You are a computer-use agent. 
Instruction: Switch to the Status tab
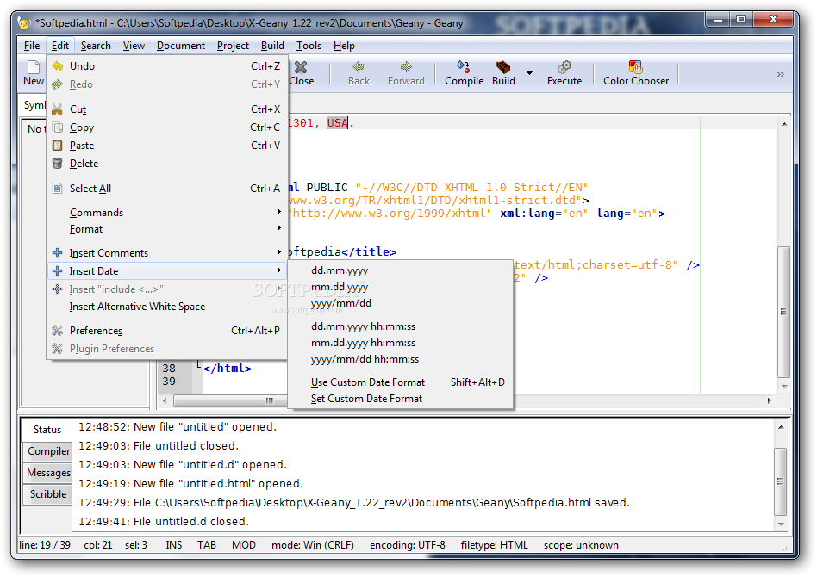47,430
